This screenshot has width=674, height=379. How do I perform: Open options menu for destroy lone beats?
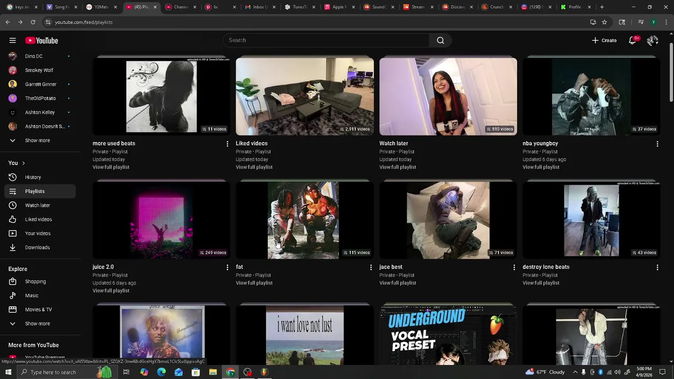pos(657,267)
